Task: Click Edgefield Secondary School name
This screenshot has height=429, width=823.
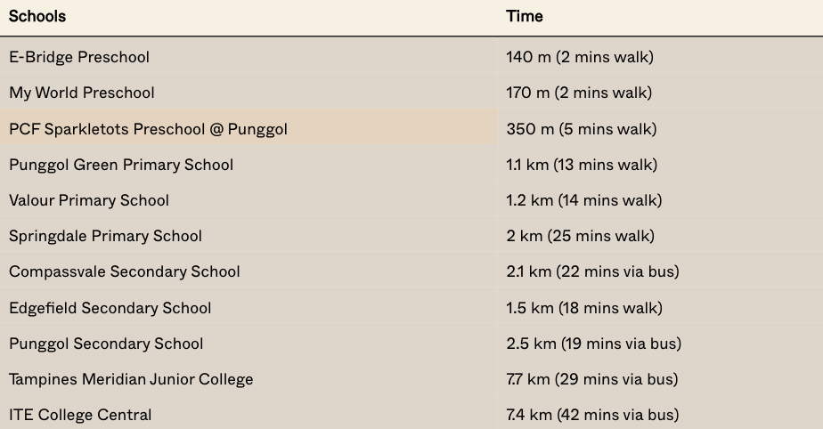Action: 110,308
